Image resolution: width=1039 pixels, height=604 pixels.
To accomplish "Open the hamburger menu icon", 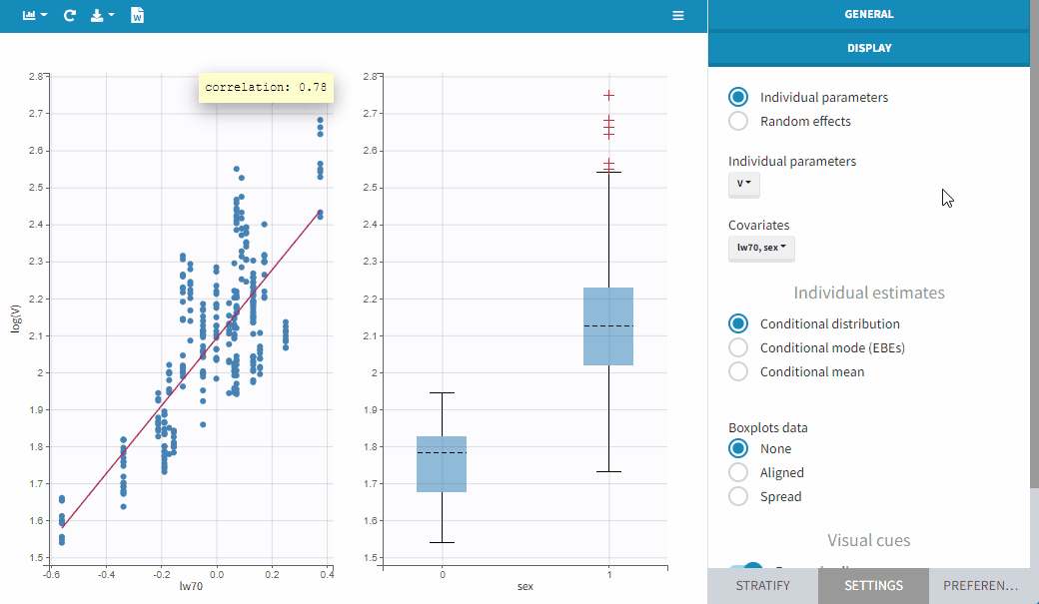I will pyautogui.click(x=678, y=16).
